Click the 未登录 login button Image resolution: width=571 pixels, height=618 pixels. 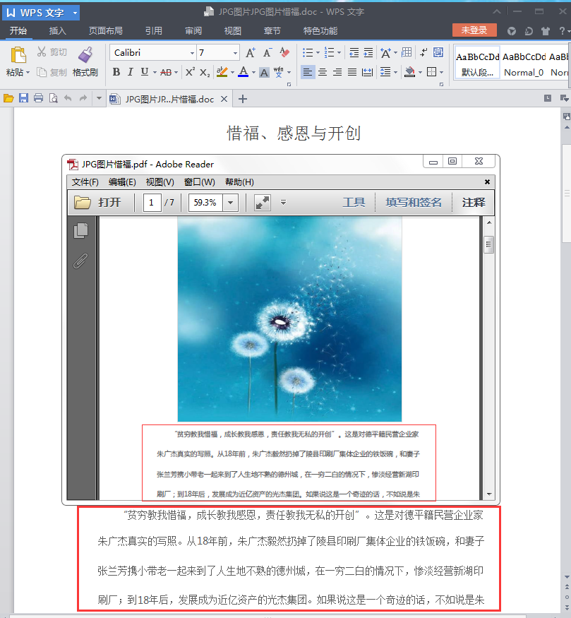[474, 30]
